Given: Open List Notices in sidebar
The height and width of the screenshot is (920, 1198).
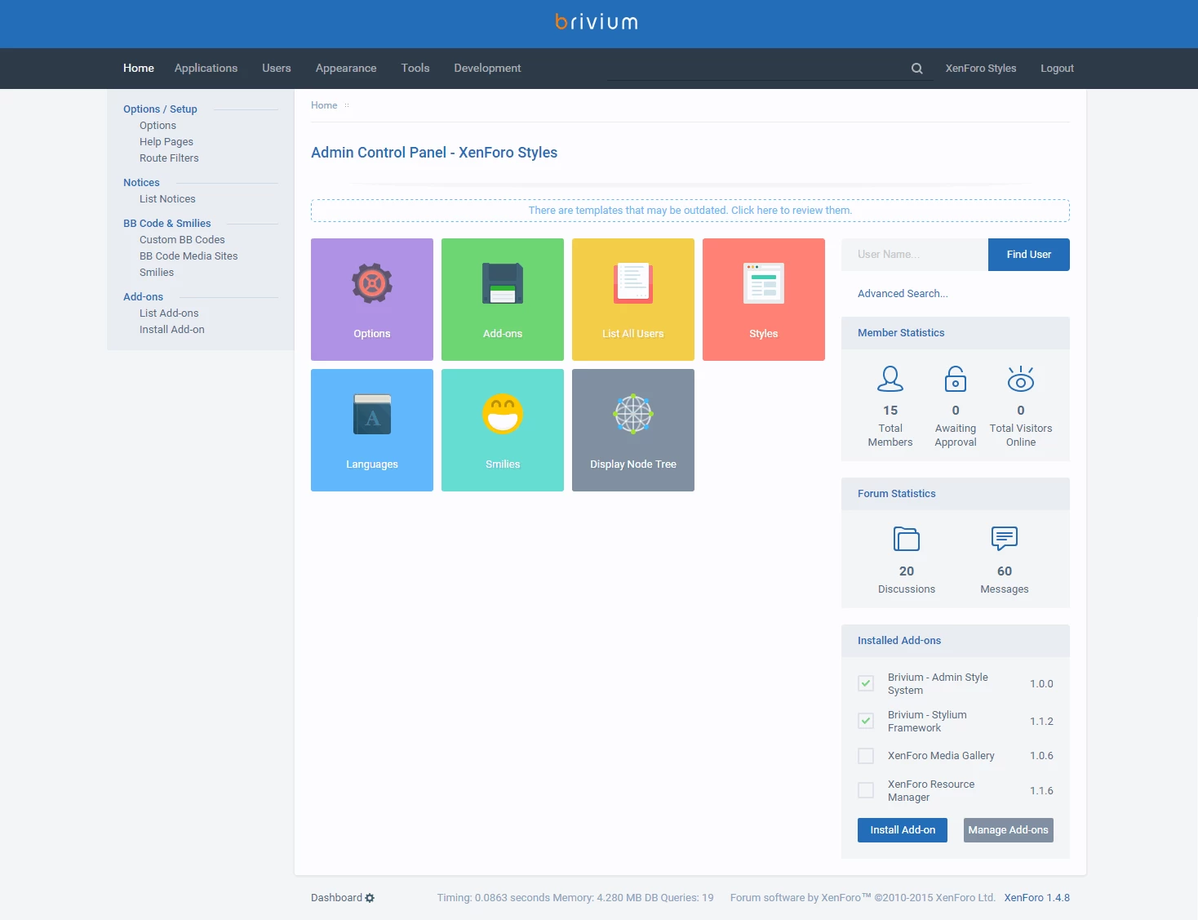Looking at the screenshot, I should click(167, 199).
